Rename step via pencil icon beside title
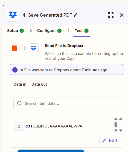The image size is (128, 152). pos(76,15)
